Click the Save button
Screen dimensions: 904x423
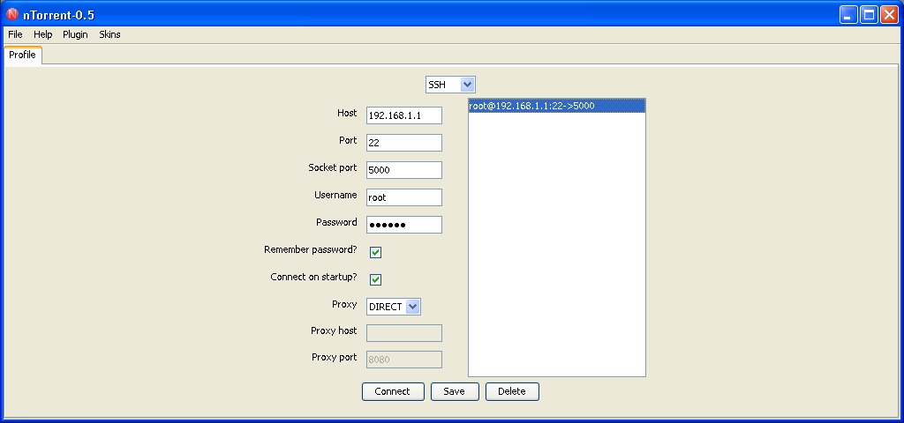455,391
